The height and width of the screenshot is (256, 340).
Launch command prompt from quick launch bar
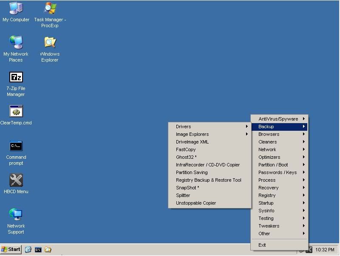(x=38, y=250)
